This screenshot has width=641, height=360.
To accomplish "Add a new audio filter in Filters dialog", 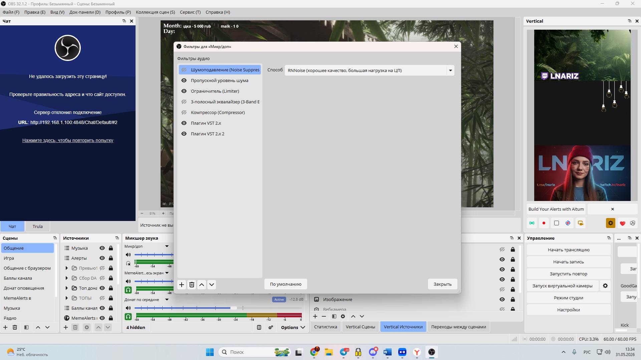I will 182,285.
